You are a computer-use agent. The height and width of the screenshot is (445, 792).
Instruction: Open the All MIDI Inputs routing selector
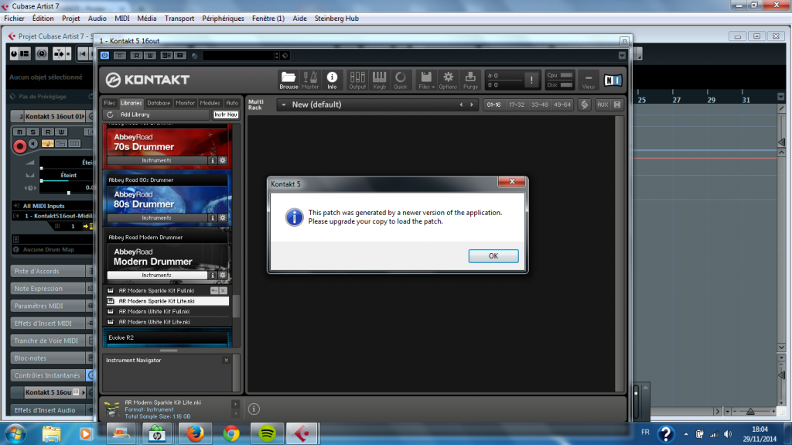[53, 206]
